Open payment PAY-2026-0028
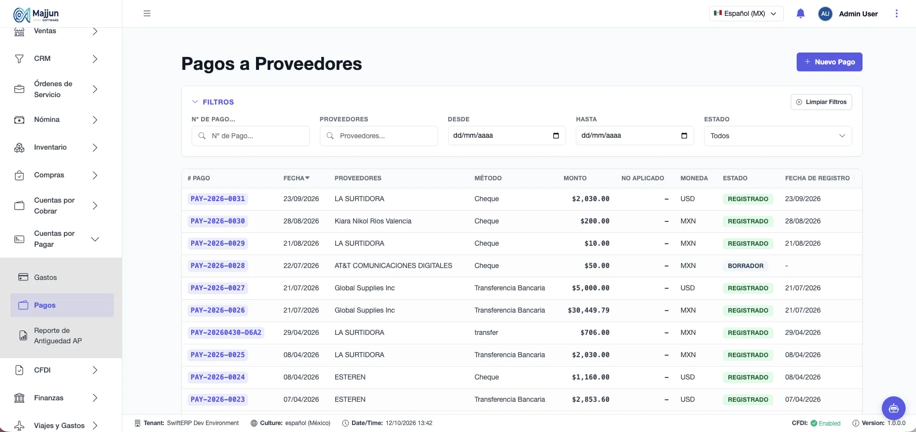 pos(218,266)
